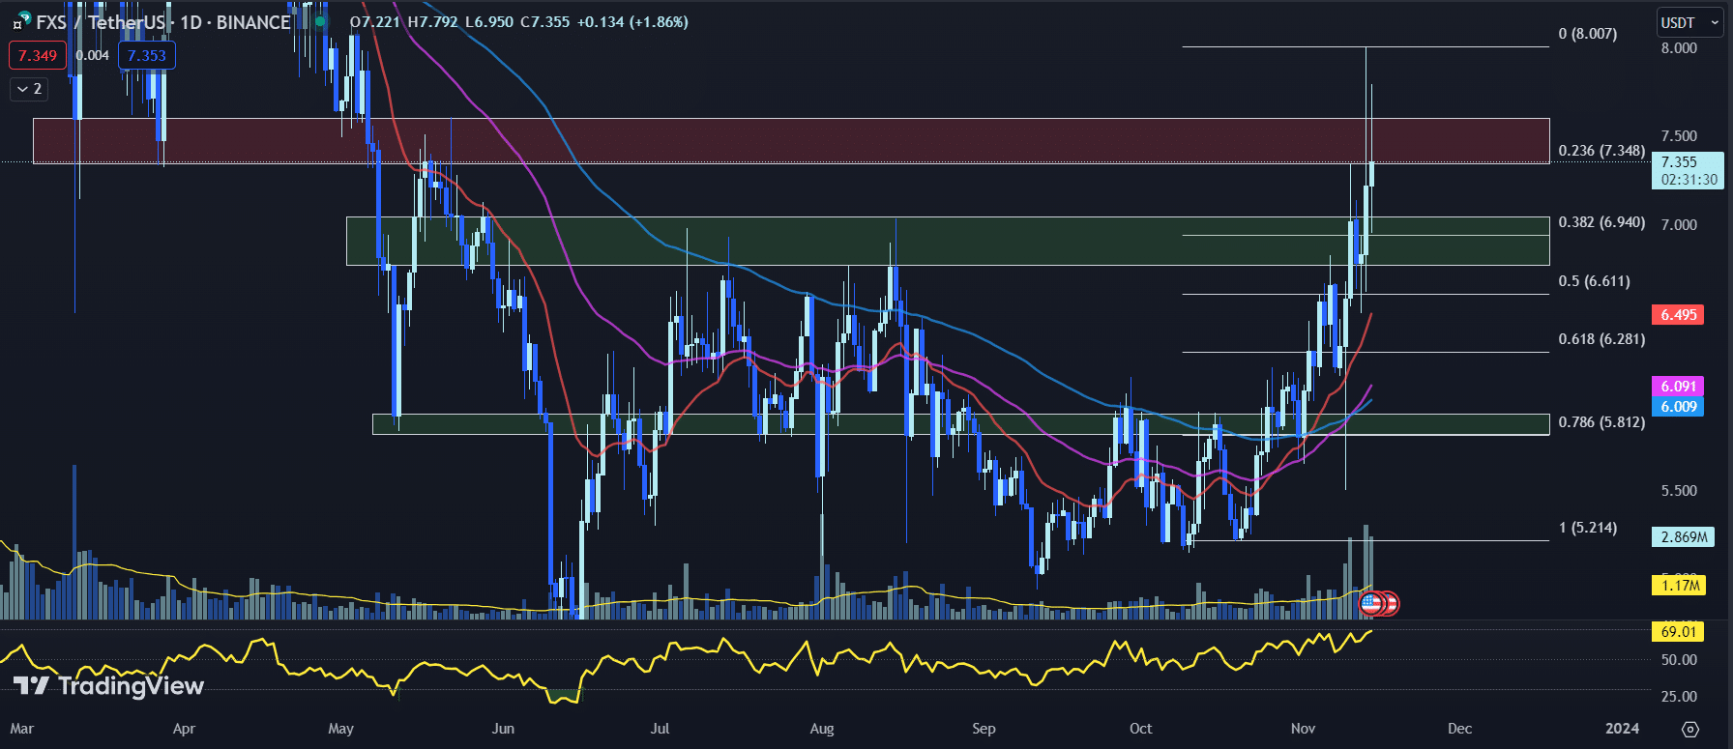Click the green market status dot
This screenshot has height=749, width=1733.
click(320, 21)
